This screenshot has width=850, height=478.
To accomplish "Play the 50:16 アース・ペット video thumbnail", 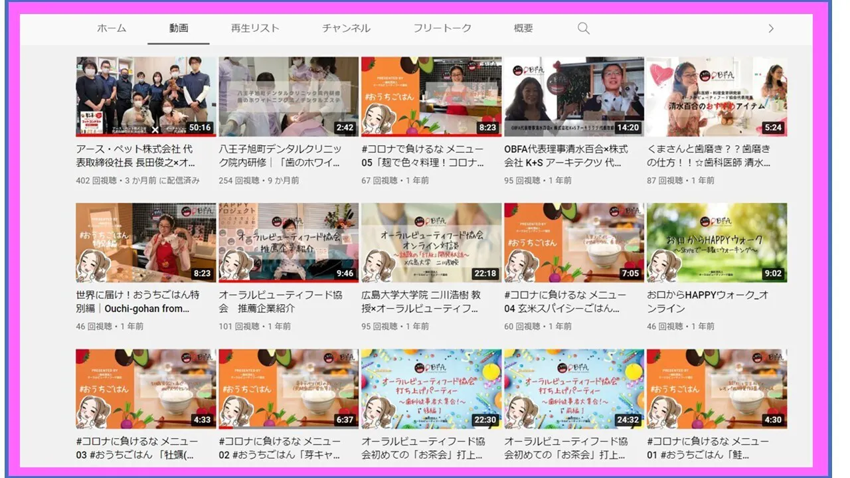I will [x=146, y=96].
